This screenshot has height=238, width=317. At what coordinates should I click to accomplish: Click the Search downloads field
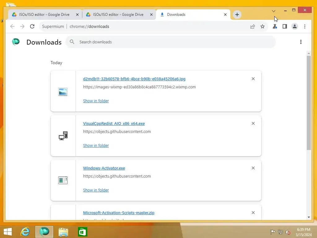[171, 42]
